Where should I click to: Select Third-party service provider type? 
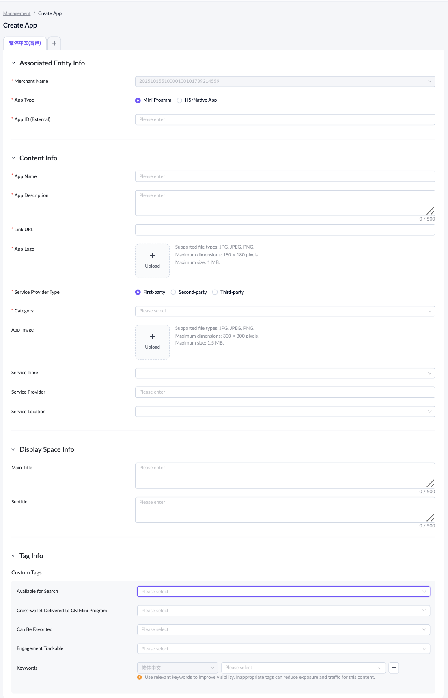(215, 292)
